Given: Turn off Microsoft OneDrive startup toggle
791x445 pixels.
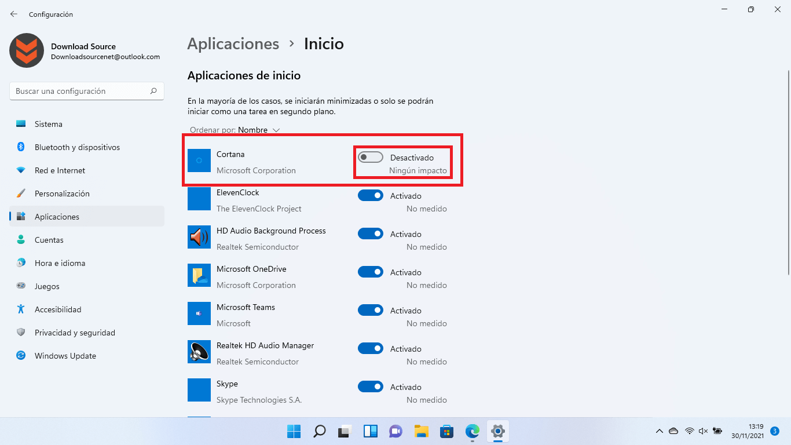Looking at the screenshot, I should point(371,272).
